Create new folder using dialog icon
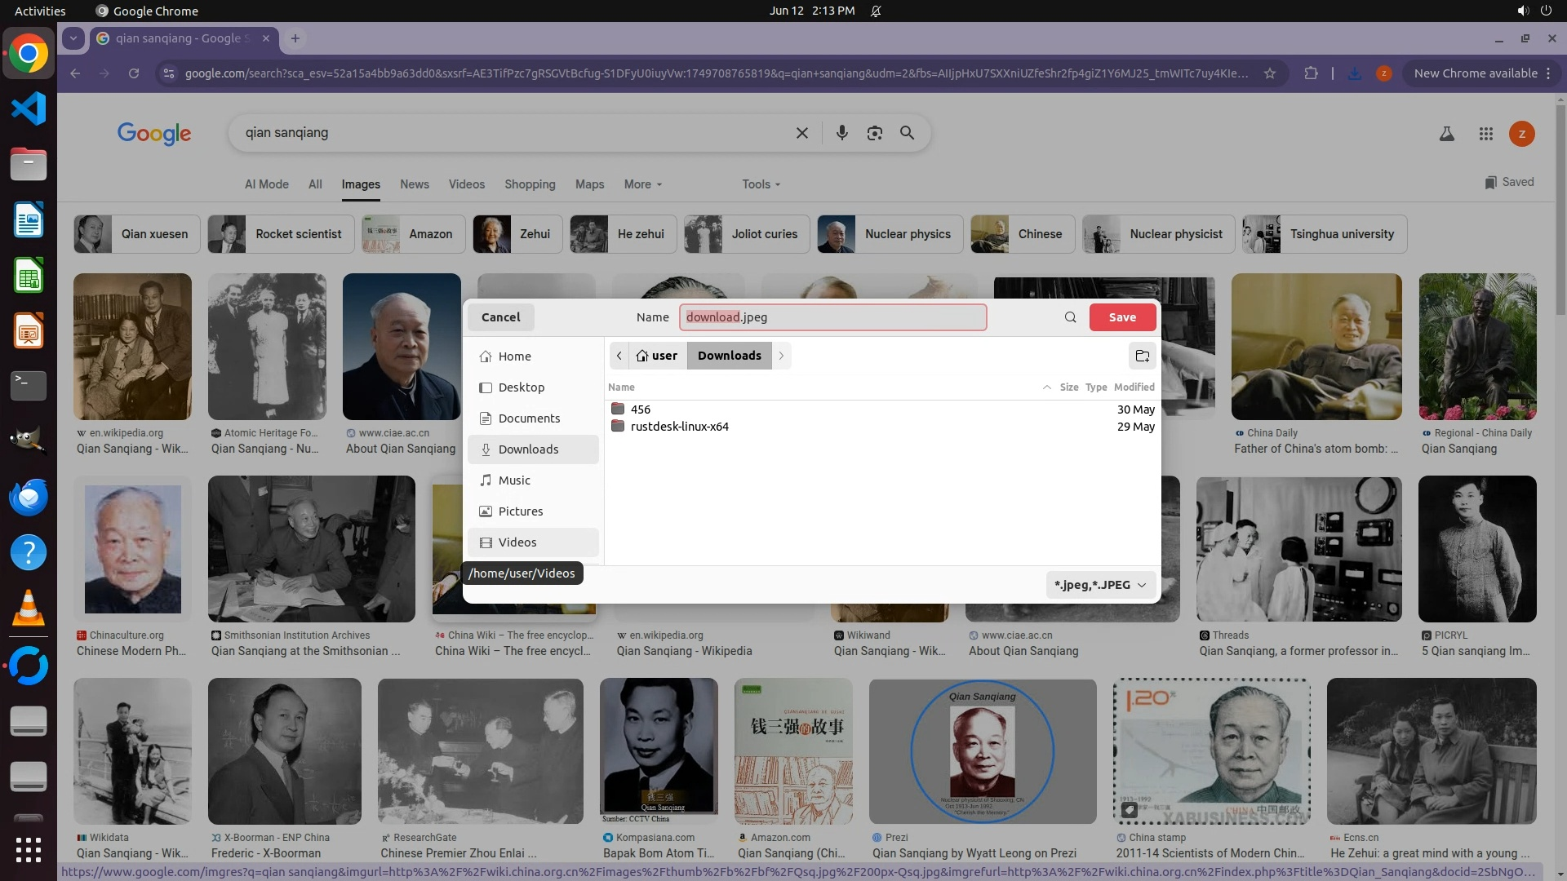The height and width of the screenshot is (881, 1567). tap(1142, 356)
